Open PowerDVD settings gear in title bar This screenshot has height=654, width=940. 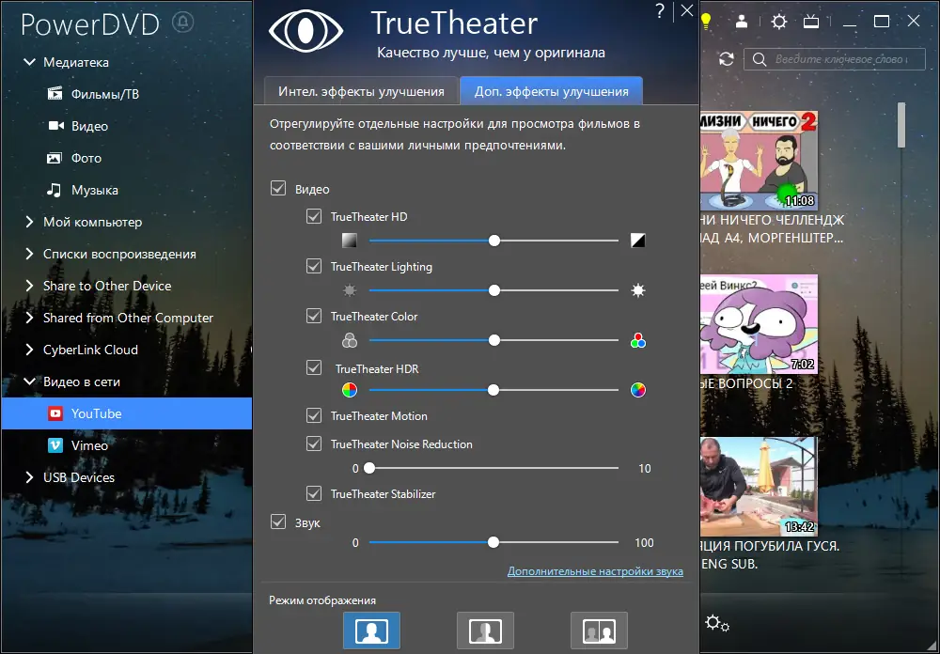778,22
